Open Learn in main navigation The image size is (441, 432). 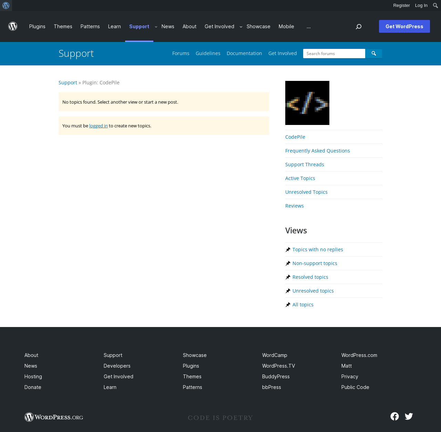(114, 27)
